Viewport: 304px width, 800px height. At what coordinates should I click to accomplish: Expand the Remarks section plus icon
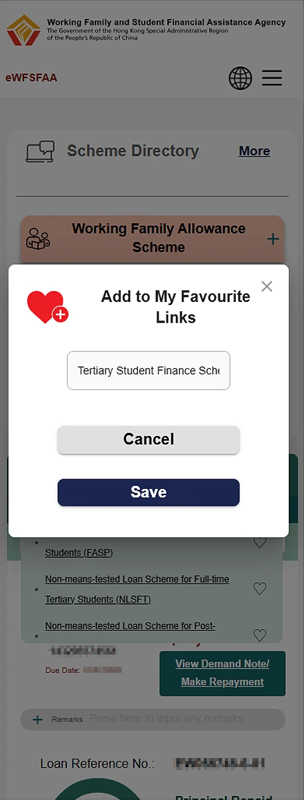[x=38, y=720]
